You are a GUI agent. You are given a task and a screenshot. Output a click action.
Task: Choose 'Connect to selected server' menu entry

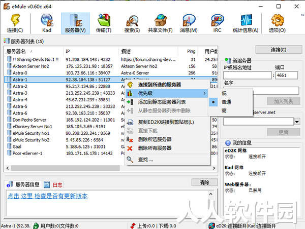point(168,85)
